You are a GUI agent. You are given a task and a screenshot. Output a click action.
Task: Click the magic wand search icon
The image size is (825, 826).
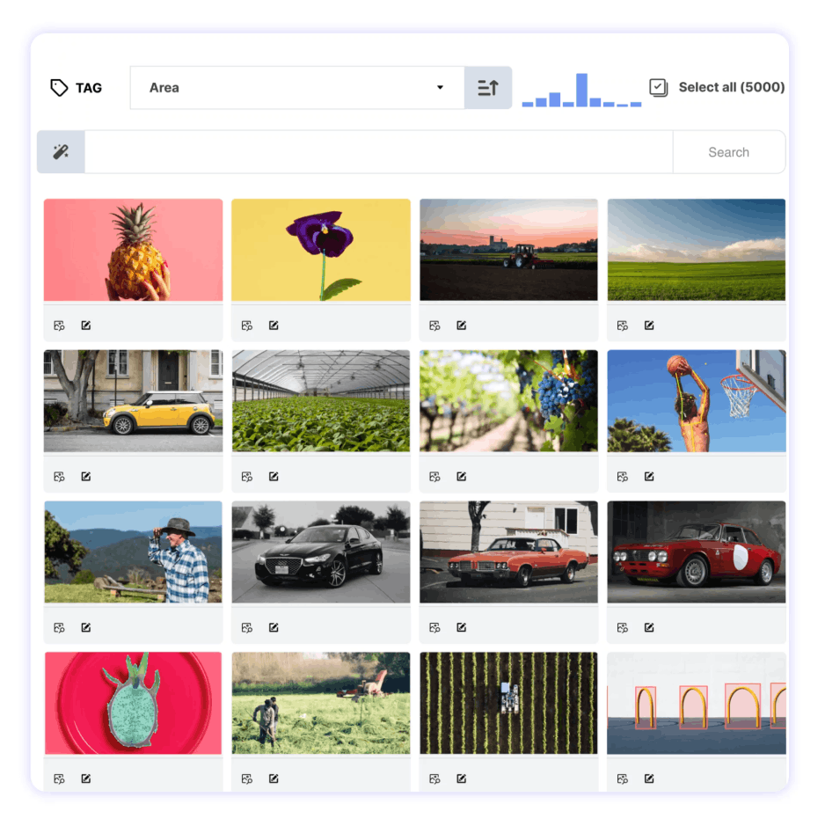(61, 151)
